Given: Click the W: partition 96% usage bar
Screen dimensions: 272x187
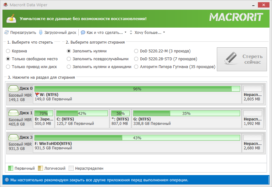Looking at the screenshot, I should tap(137, 89).
